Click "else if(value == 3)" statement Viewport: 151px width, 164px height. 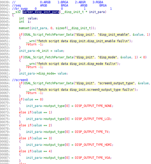tap(35, 139)
